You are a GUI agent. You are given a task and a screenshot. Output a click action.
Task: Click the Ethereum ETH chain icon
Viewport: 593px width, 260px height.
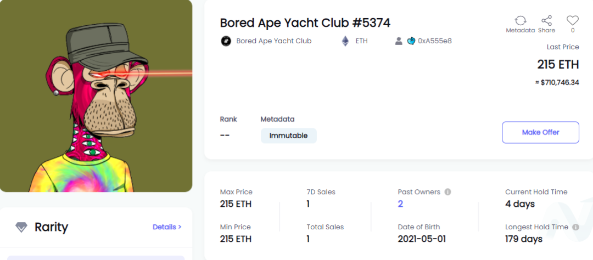pos(345,41)
